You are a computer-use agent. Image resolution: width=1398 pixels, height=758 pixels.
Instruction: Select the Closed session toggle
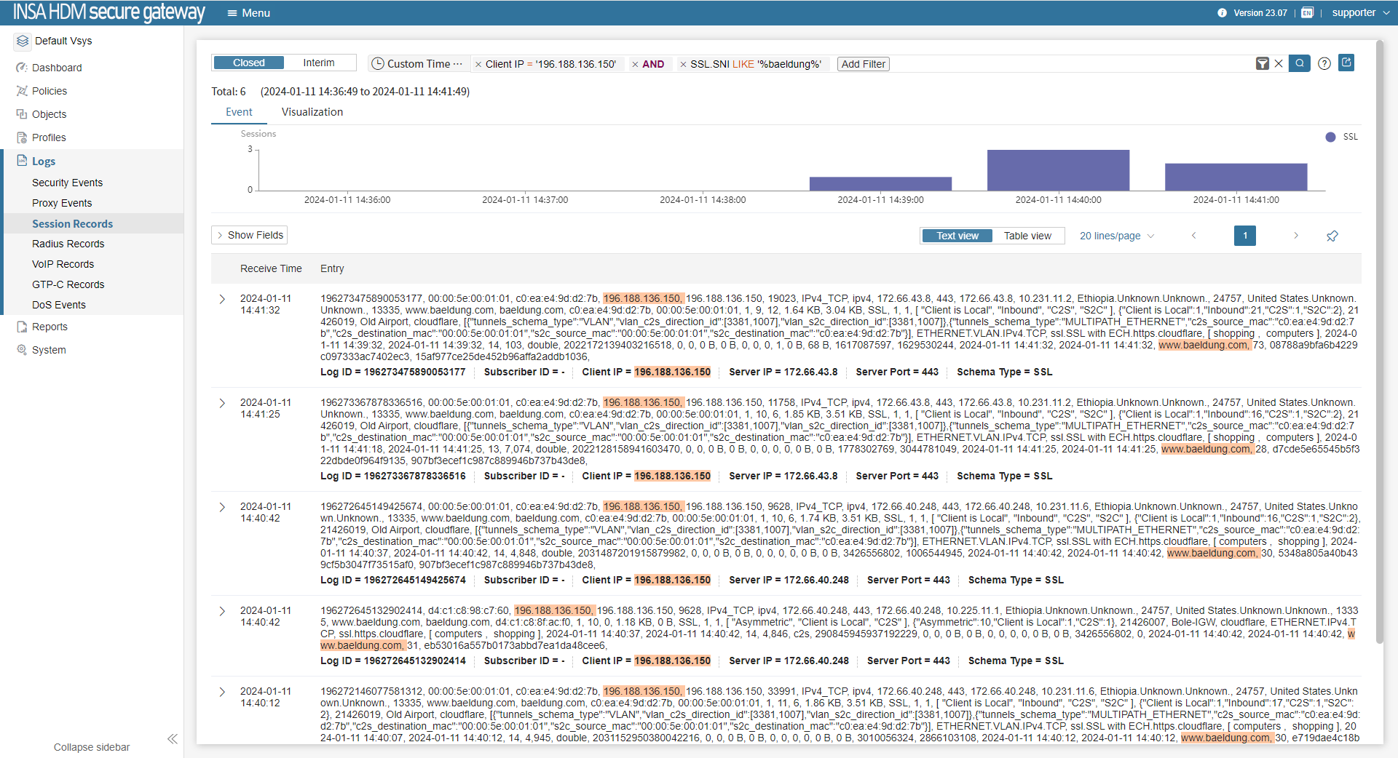point(248,63)
